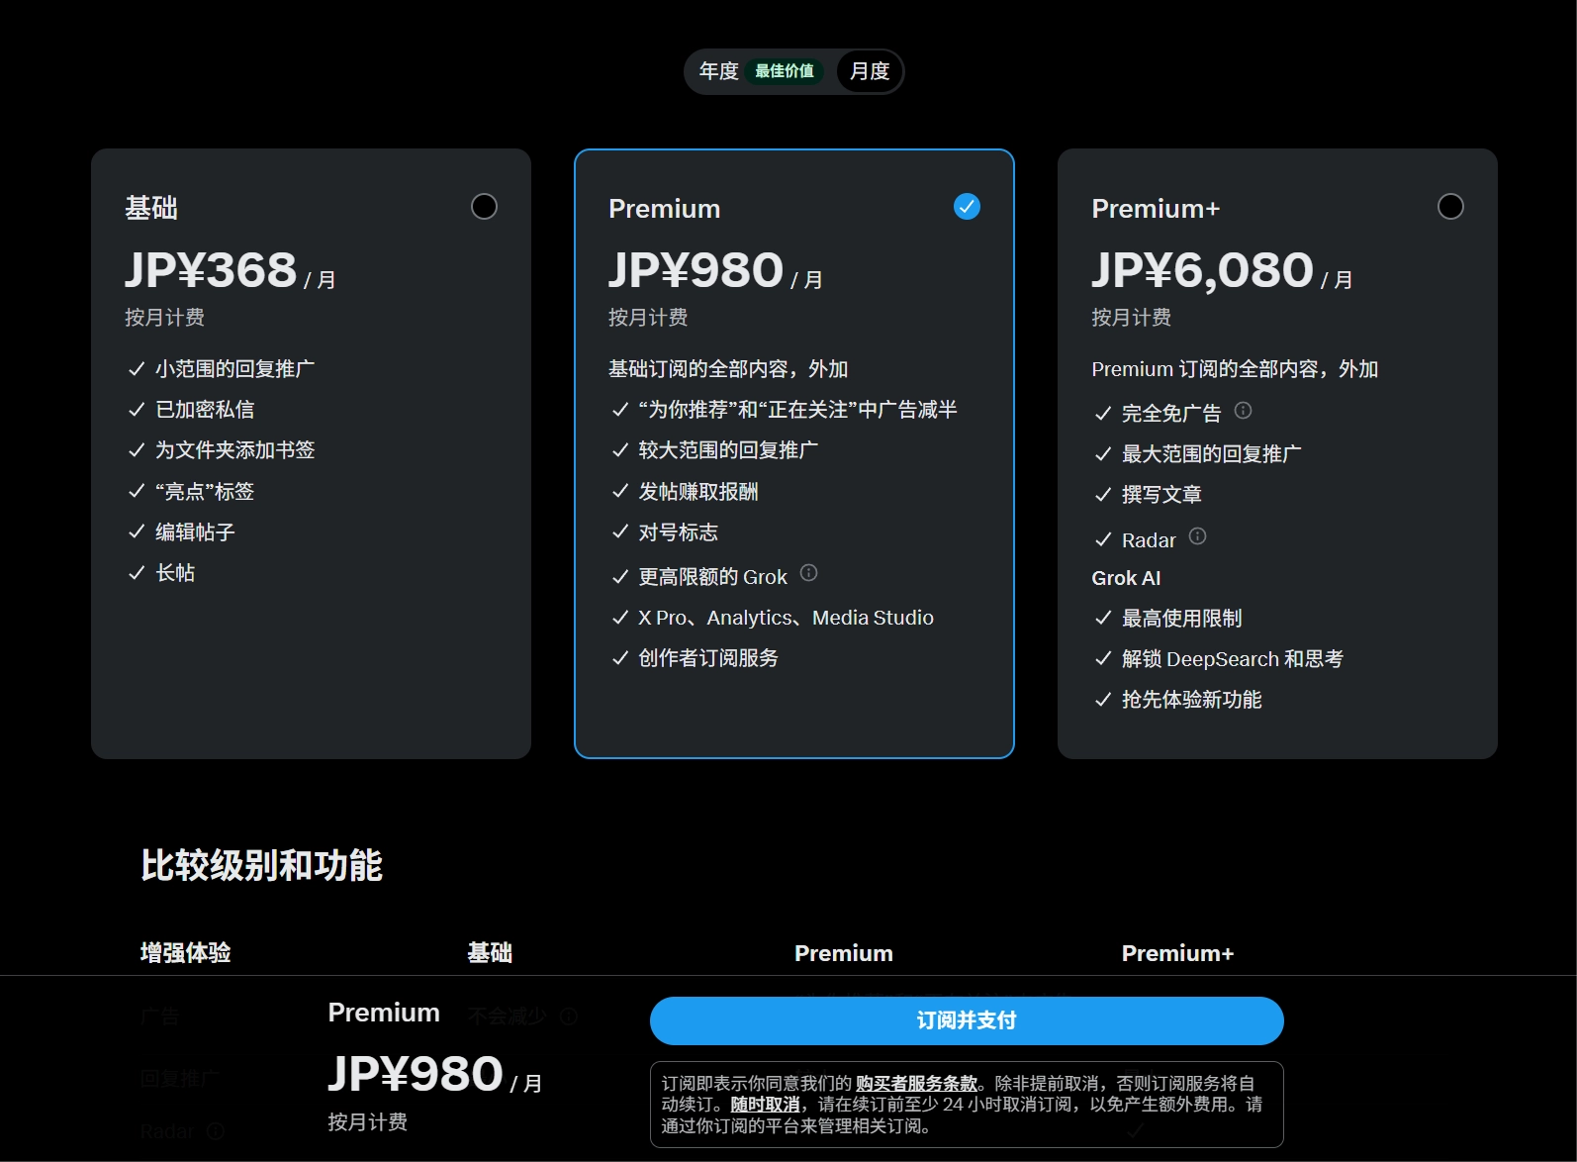The height and width of the screenshot is (1162, 1577).
Task: Click Premium plan name in bottom checkout bar
Action: (x=384, y=1013)
